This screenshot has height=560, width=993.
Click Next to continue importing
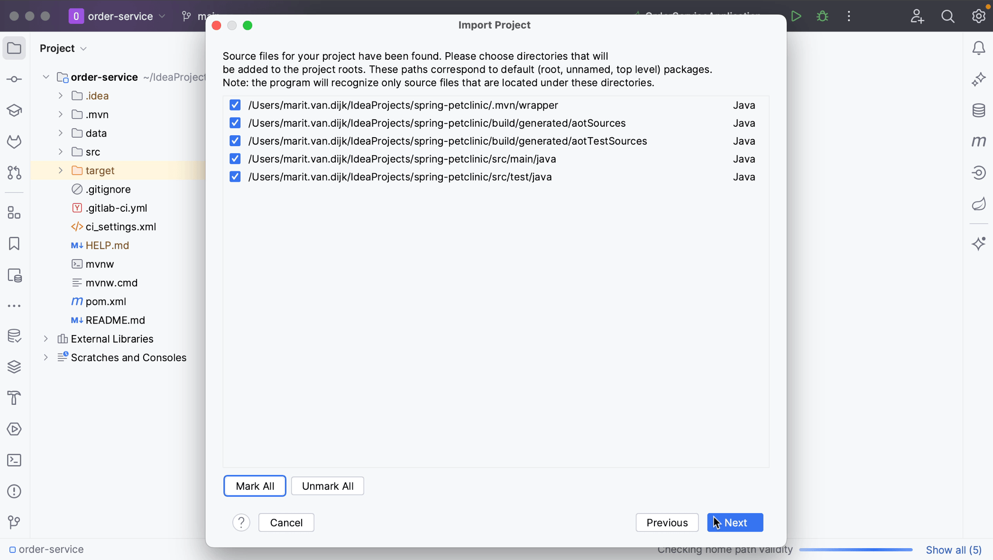pyautogui.click(x=735, y=523)
